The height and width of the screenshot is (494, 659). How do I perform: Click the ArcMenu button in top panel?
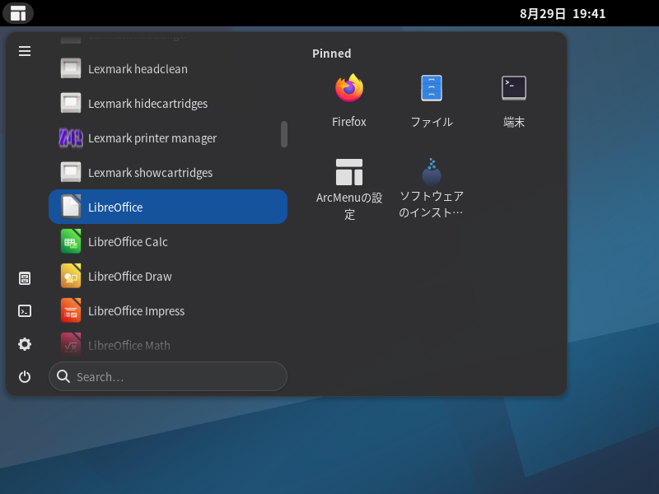click(18, 13)
